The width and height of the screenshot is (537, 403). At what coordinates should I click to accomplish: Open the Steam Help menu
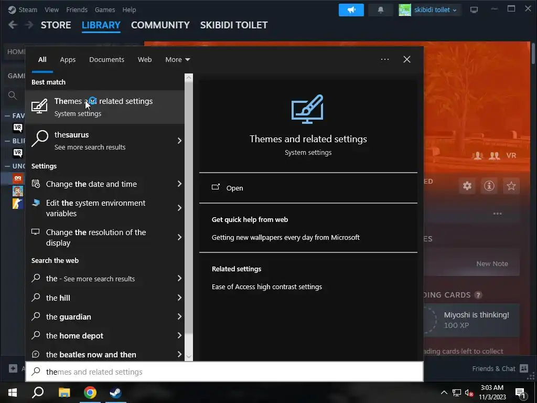129,9
